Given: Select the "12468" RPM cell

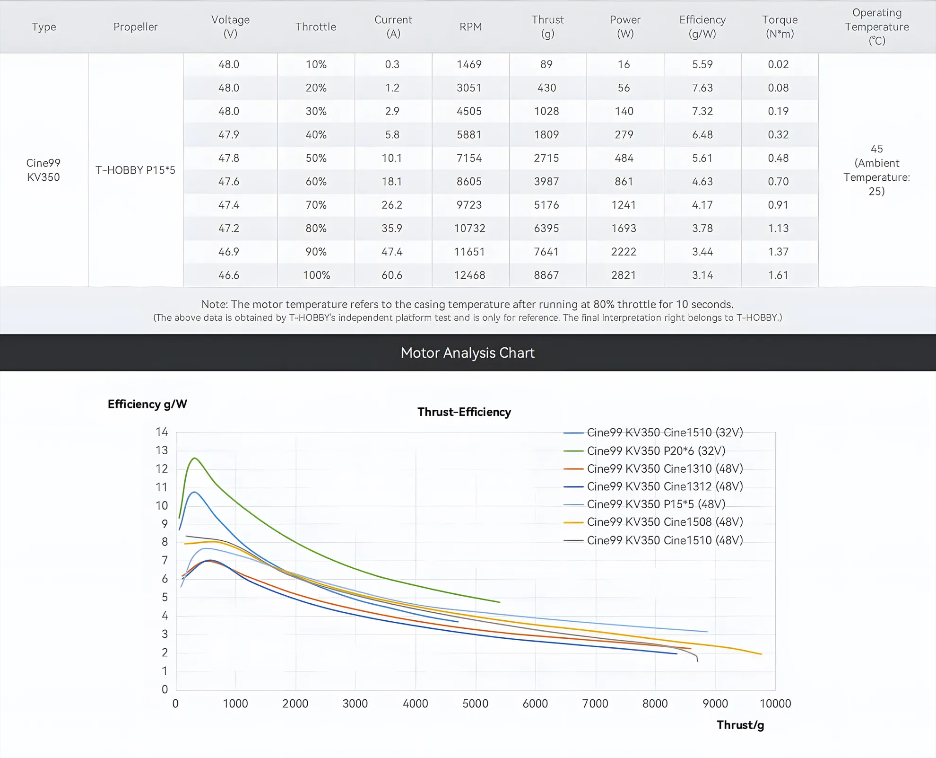Looking at the screenshot, I should point(470,275).
